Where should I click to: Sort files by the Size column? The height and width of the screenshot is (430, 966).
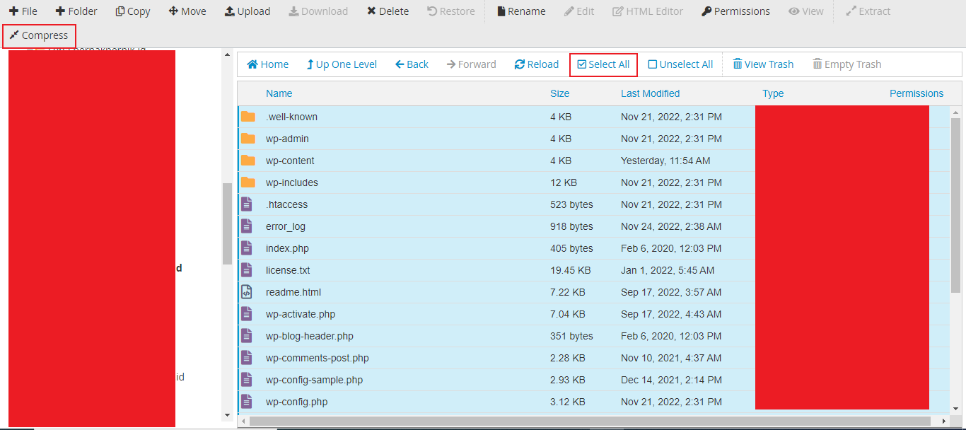(x=559, y=93)
